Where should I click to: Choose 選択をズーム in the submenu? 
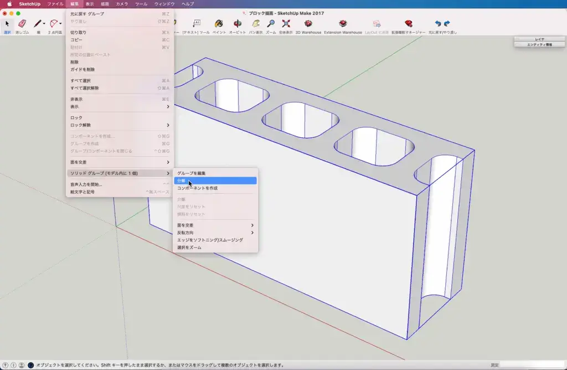[215, 248]
